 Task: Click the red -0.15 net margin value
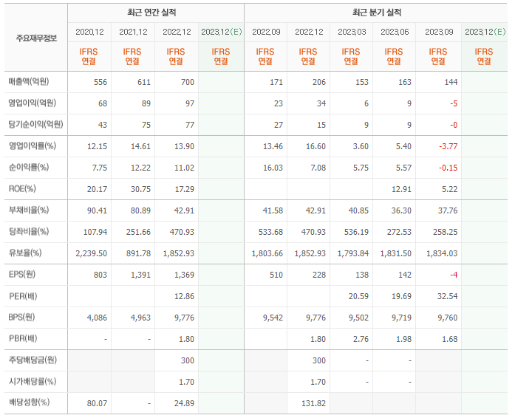pyautogui.click(x=449, y=168)
